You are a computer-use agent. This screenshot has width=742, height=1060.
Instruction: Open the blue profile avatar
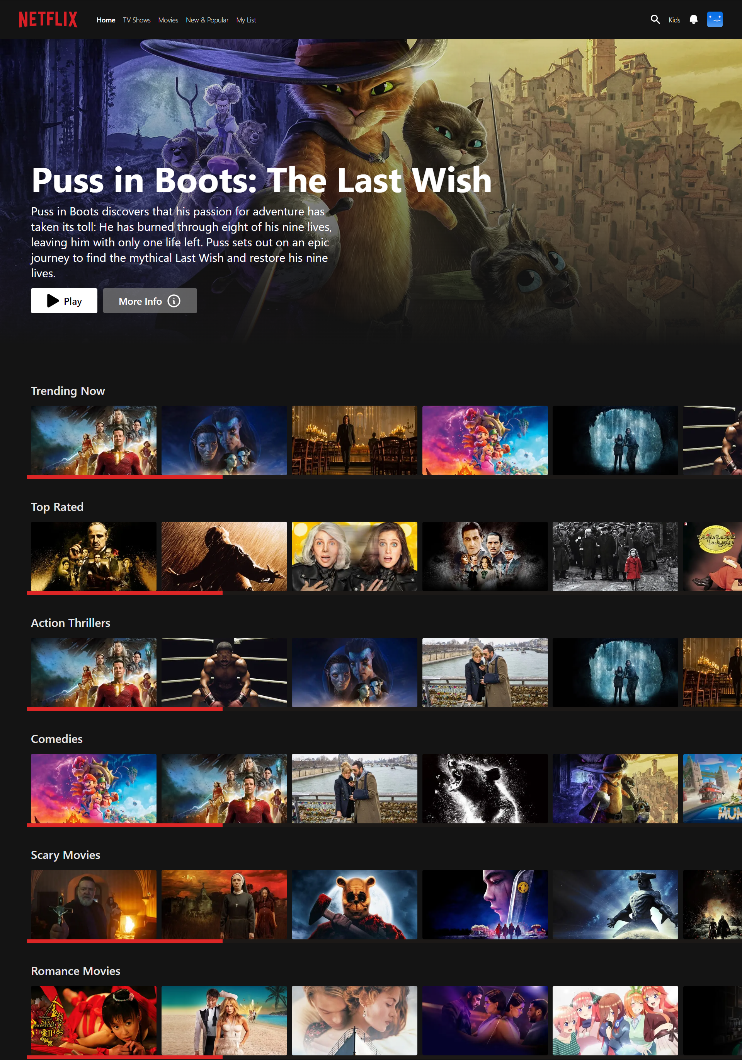(x=714, y=19)
